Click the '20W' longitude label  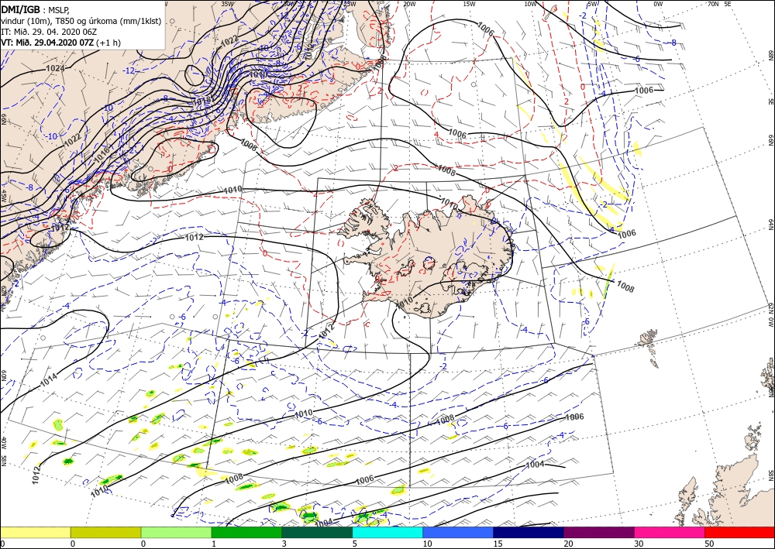point(408,4)
